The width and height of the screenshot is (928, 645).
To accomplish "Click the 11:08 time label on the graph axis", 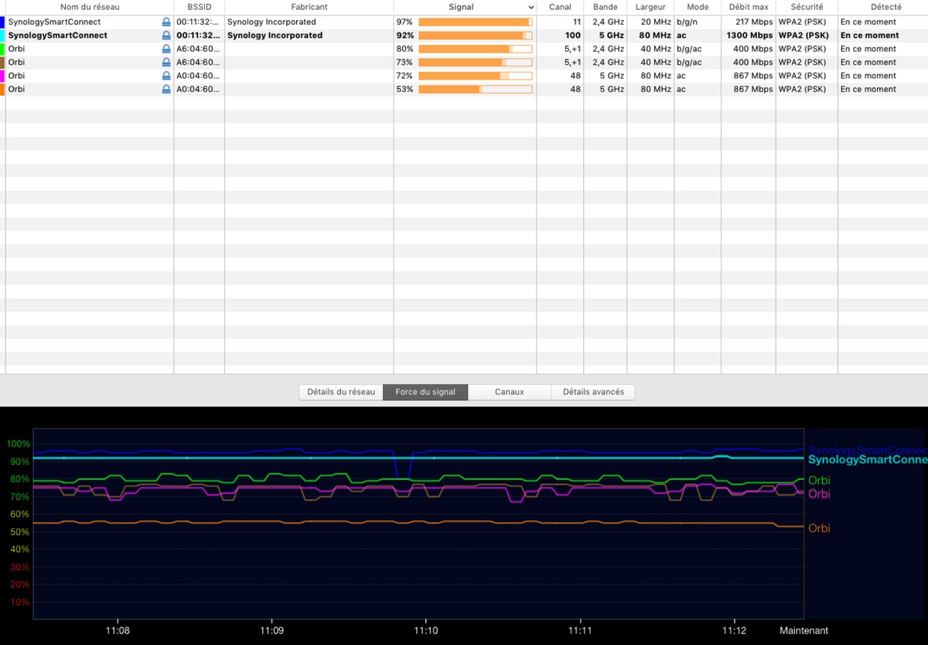I will coord(118,630).
